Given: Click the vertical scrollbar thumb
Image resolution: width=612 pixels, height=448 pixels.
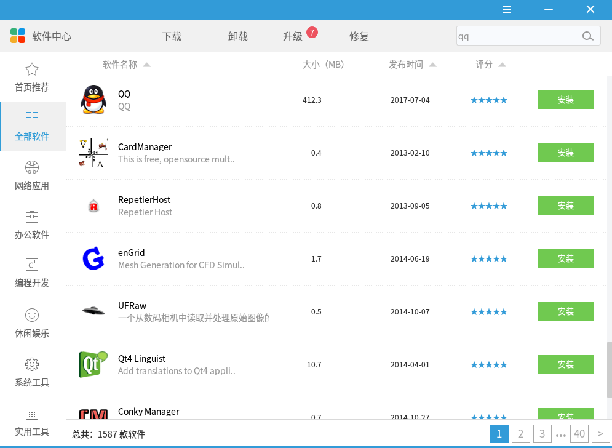Looking at the screenshot, I should click(609, 369).
